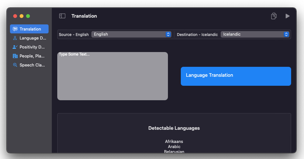Click the magnifier icon beside Speech Cla...
Screen dimensions: 304x159
pyautogui.click(x=15, y=65)
